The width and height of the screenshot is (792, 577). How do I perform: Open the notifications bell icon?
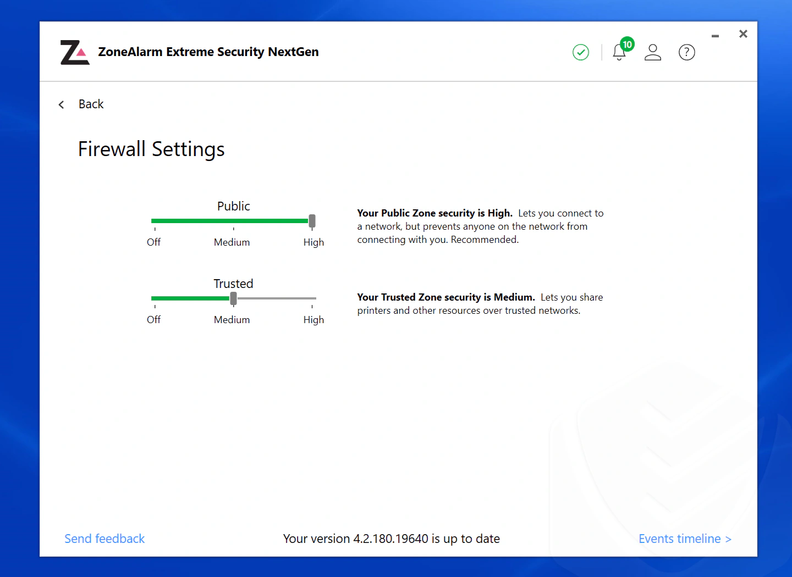tap(619, 53)
